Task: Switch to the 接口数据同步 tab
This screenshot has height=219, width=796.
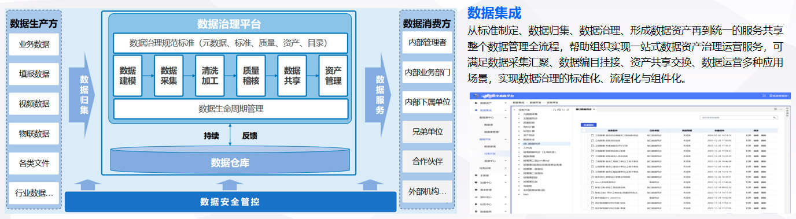Action: pos(583,109)
